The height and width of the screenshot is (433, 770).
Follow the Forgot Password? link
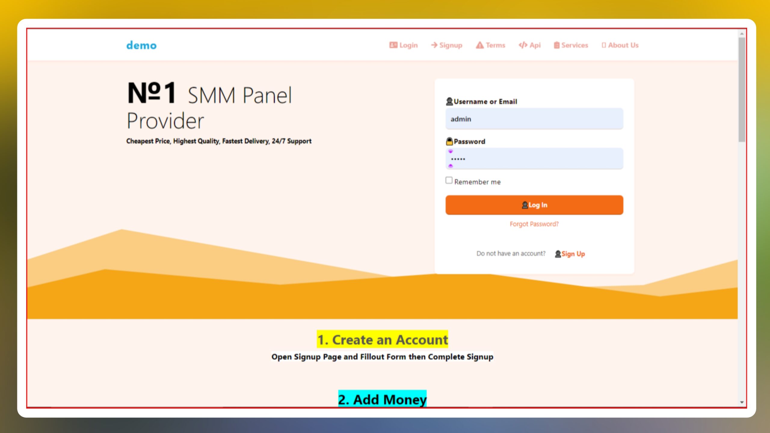point(534,224)
